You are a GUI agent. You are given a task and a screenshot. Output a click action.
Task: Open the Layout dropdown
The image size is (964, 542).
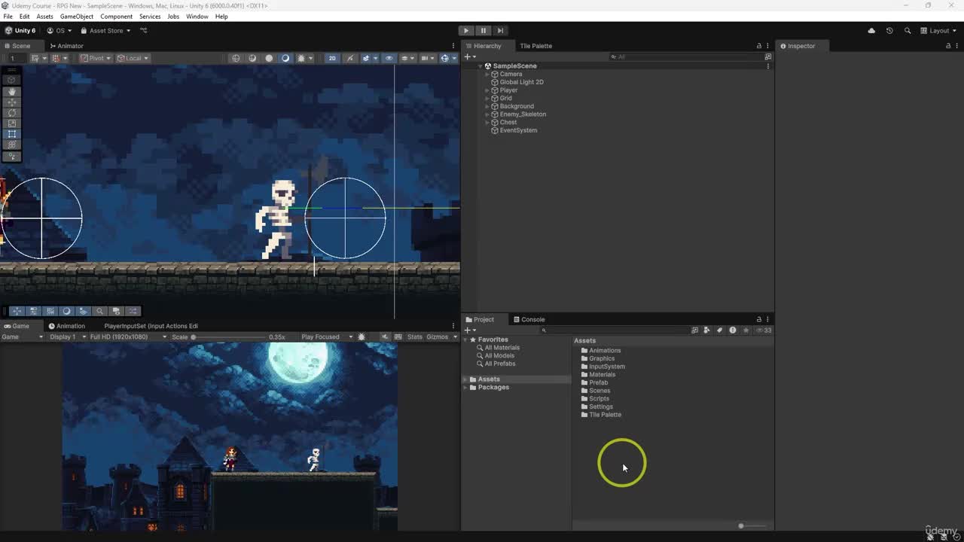pos(937,31)
